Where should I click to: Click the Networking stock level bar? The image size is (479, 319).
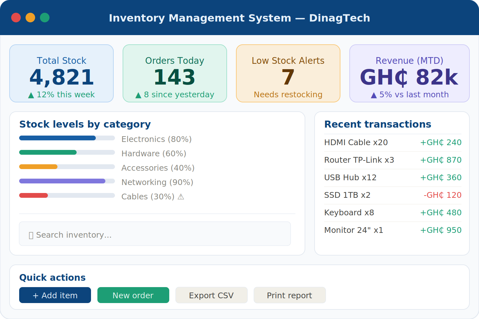pos(67,181)
